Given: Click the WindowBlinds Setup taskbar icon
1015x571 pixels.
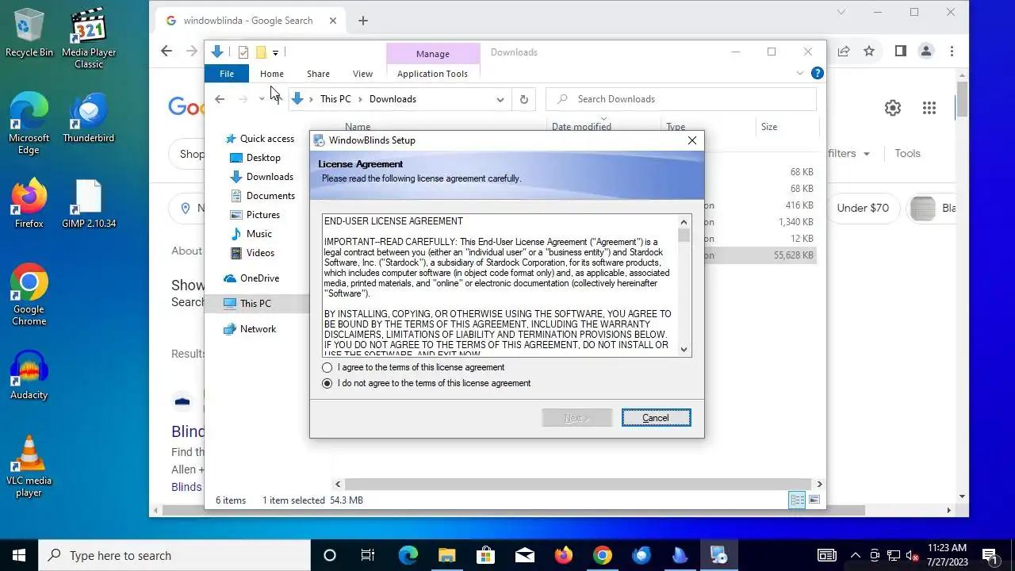Looking at the screenshot, I should click(718, 555).
